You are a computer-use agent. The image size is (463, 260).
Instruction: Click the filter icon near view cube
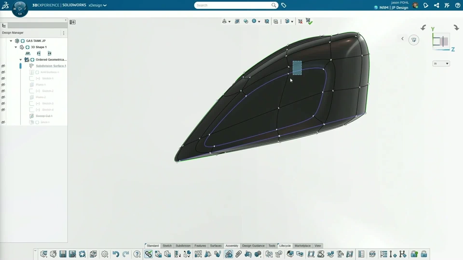(x=414, y=40)
